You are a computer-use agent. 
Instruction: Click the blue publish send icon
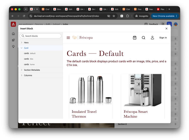[169, 24]
